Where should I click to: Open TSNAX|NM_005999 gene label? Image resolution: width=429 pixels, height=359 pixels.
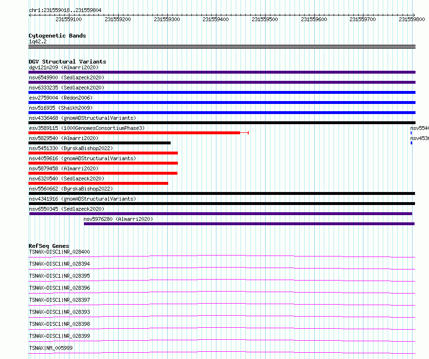click(51, 348)
